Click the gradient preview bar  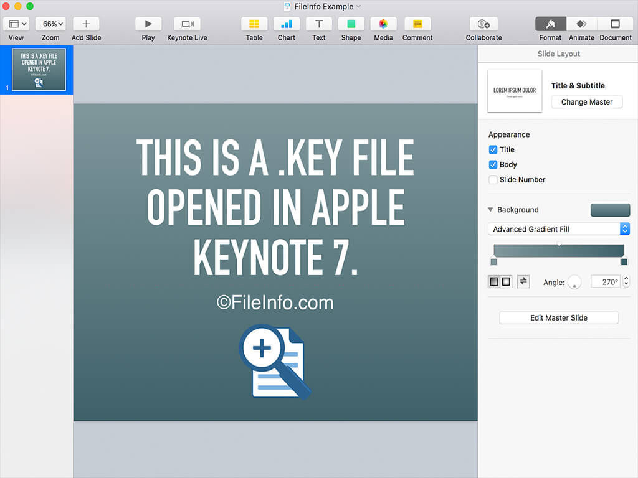click(x=559, y=250)
